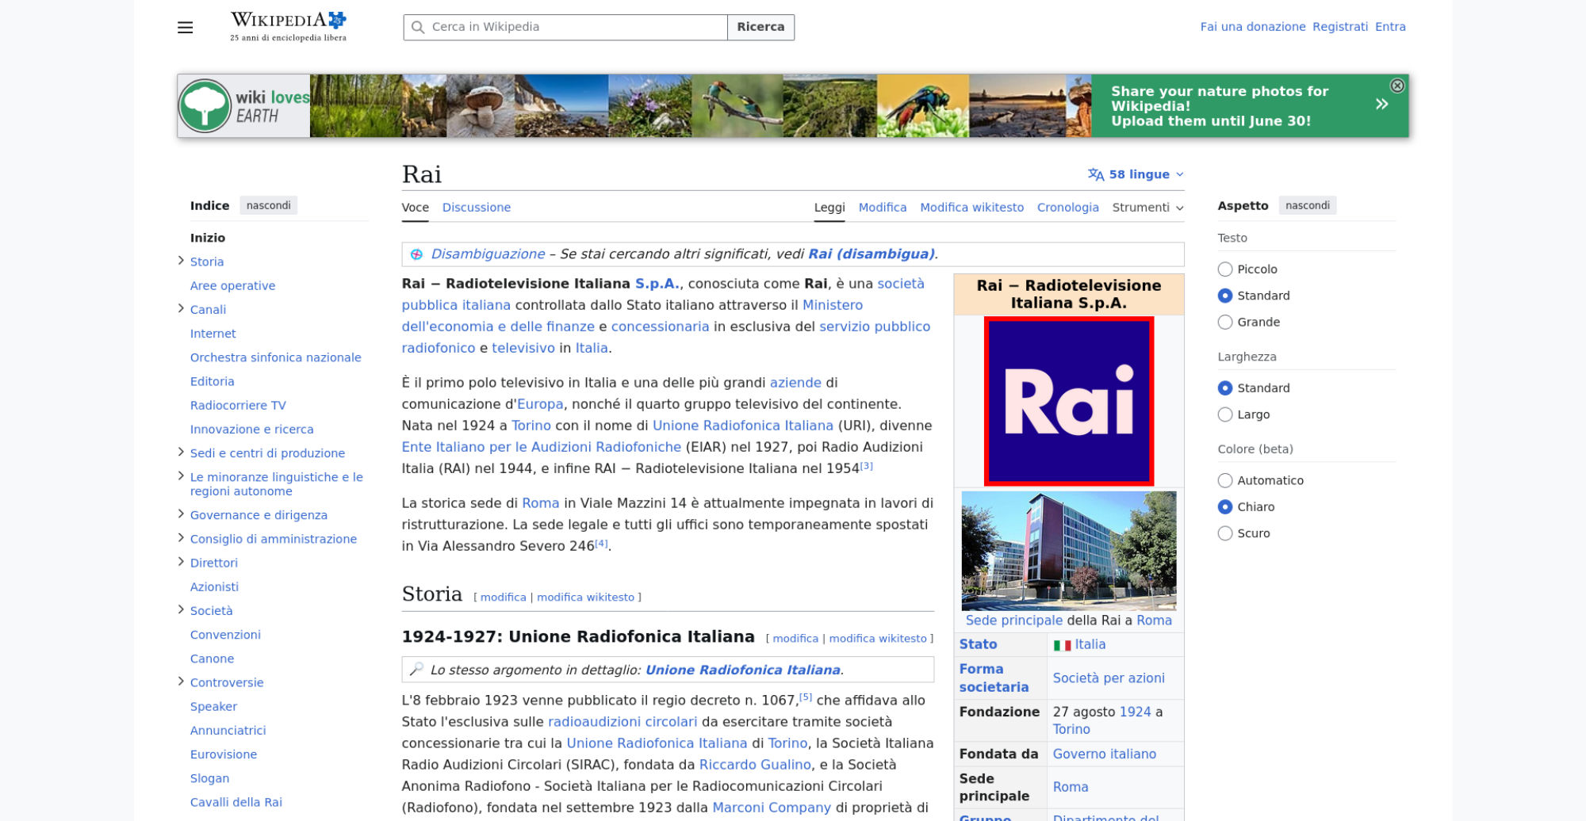Select the Piccolo text size option
The width and height of the screenshot is (1586, 821).
[1225, 269]
